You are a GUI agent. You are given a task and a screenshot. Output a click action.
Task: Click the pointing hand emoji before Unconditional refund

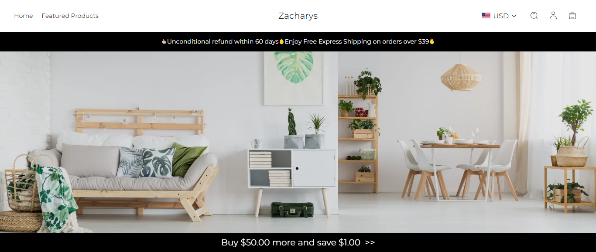tap(164, 41)
